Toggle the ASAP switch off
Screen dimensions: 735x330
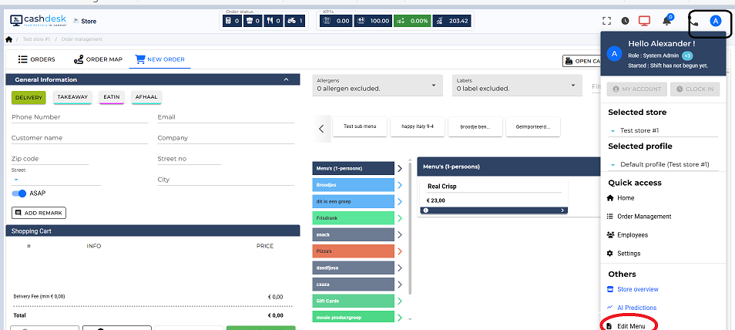(19, 194)
